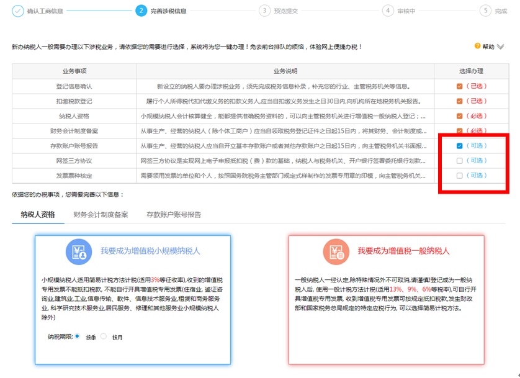Click the orange general taxpayer icon
The image size is (520, 378).
click(x=336, y=252)
